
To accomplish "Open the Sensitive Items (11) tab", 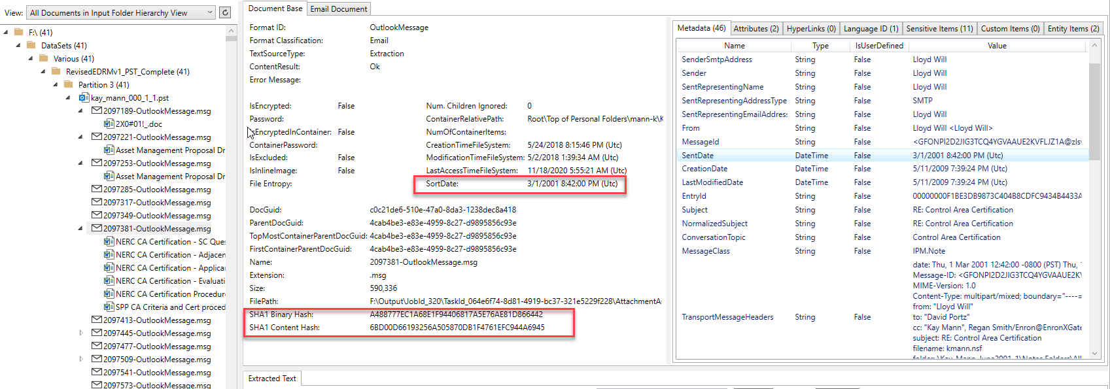I will [939, 29].
